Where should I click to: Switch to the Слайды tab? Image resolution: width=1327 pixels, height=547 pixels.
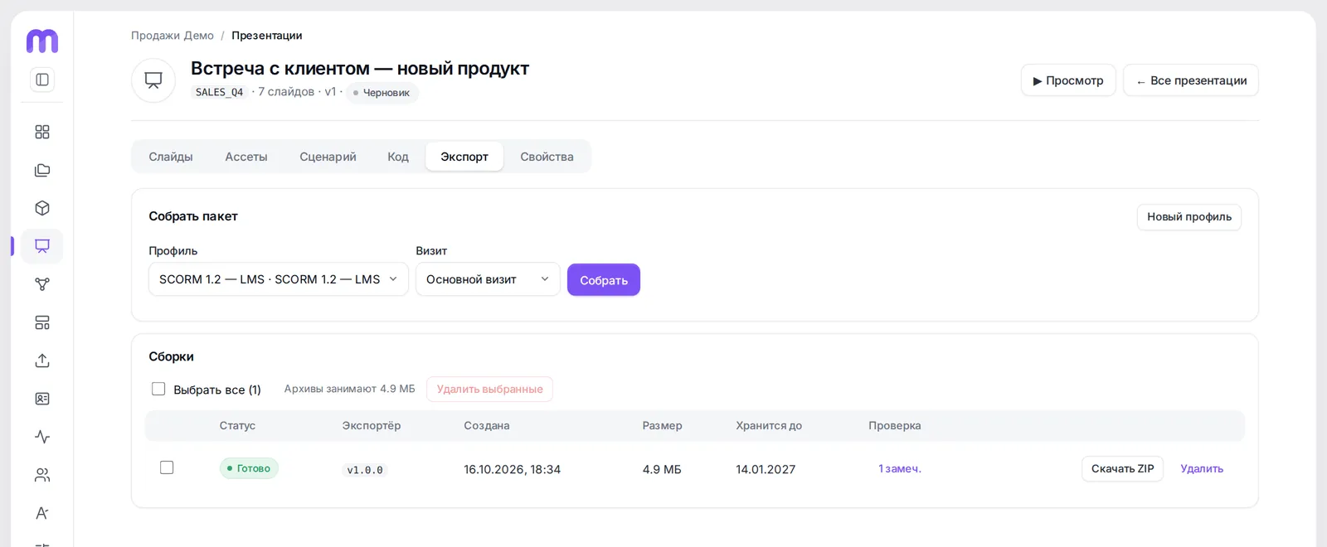(171, 157)
